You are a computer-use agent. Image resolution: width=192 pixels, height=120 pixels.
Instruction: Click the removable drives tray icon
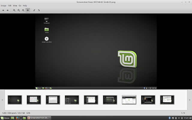point(173,118)
